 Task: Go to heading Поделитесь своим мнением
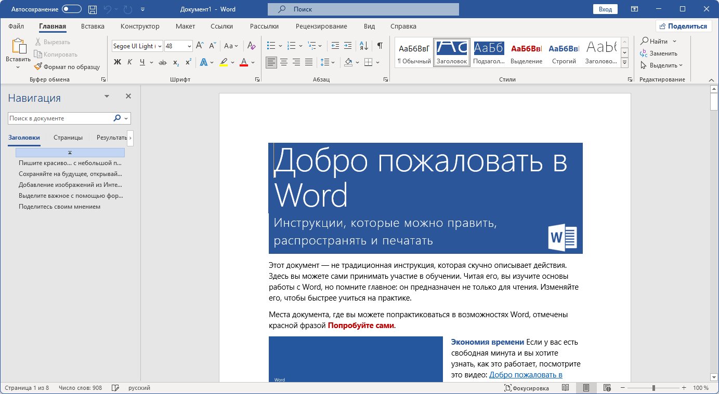[x=59, y=207]
